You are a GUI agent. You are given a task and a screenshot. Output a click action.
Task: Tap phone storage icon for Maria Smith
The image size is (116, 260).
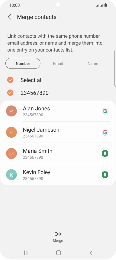click(x=105, y=153)
